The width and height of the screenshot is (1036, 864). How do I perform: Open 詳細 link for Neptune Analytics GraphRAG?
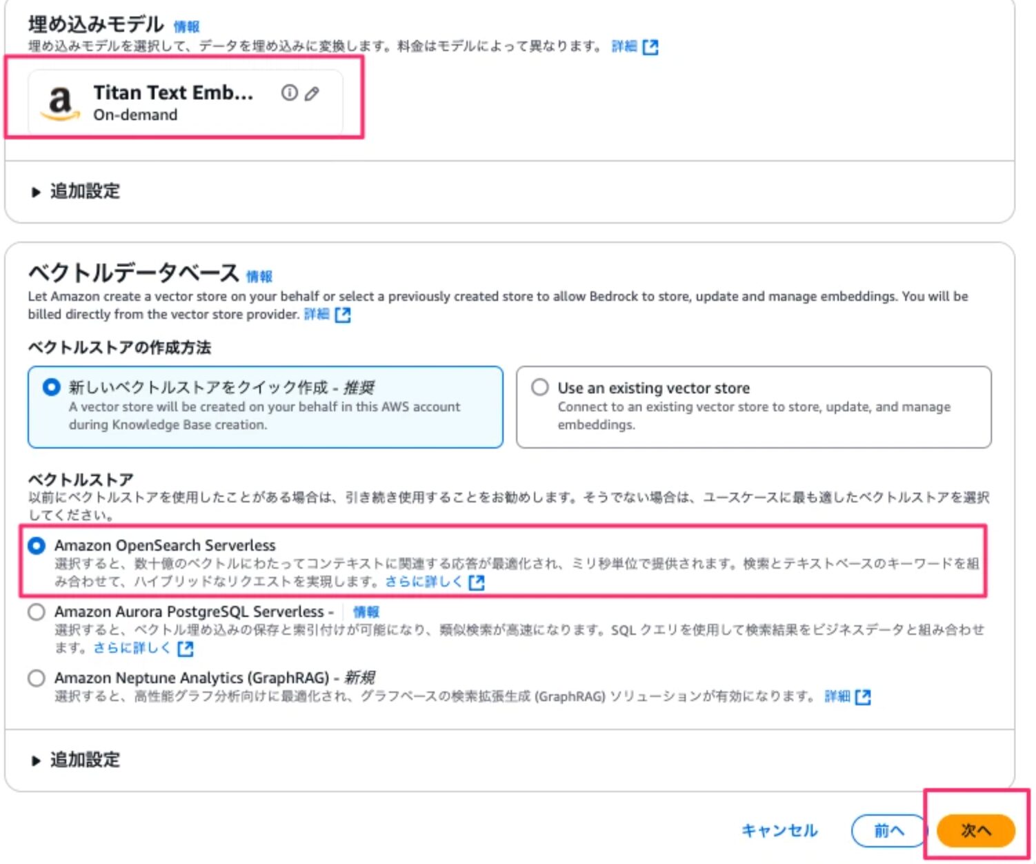click(x=837, y=696)
